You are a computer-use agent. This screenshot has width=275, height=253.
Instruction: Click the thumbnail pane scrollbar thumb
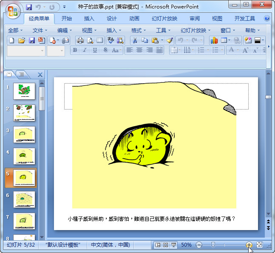(x=42, y=99)
